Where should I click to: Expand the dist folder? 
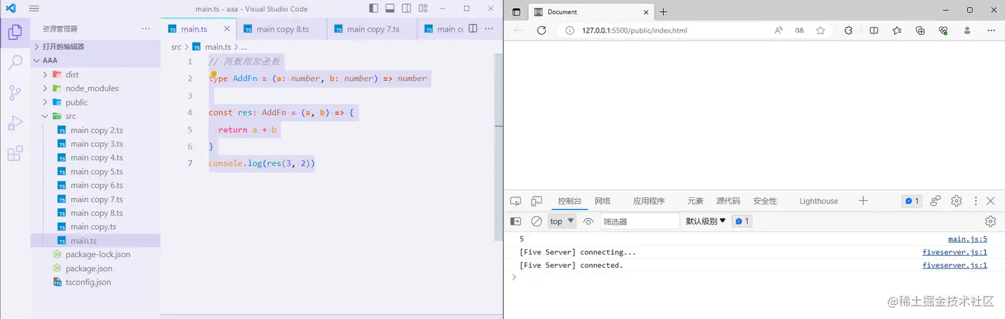coord(95,74)
